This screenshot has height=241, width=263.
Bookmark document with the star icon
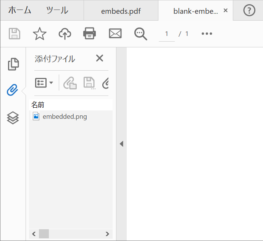tap(40, 34)
